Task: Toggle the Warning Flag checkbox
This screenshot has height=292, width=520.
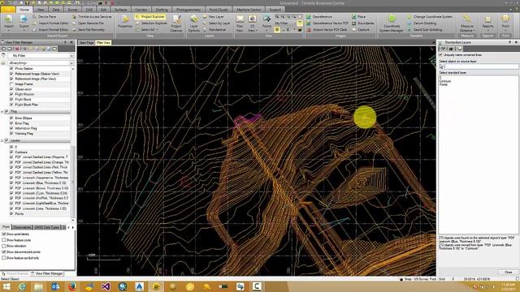Action: 11,133
